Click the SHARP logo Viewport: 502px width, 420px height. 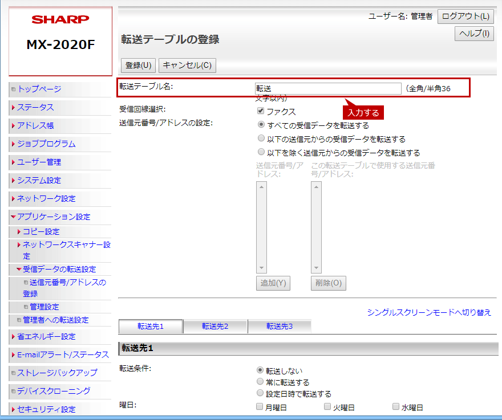coord(60,20)
